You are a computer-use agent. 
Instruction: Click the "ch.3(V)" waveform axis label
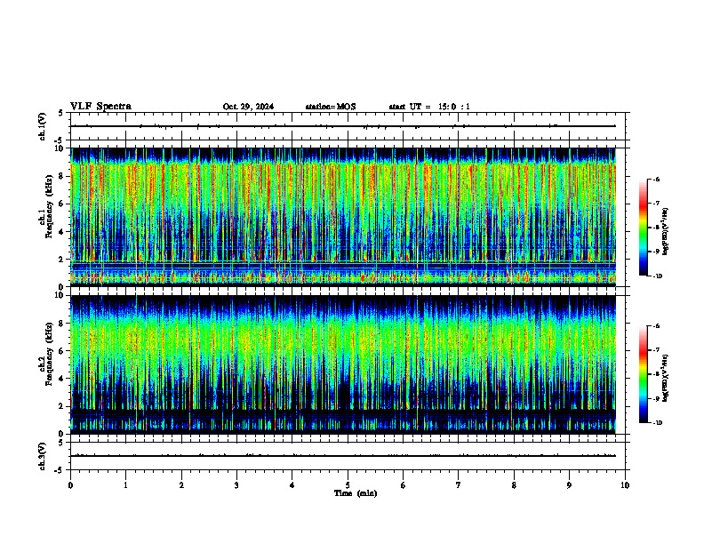click(x=42, y=456)
